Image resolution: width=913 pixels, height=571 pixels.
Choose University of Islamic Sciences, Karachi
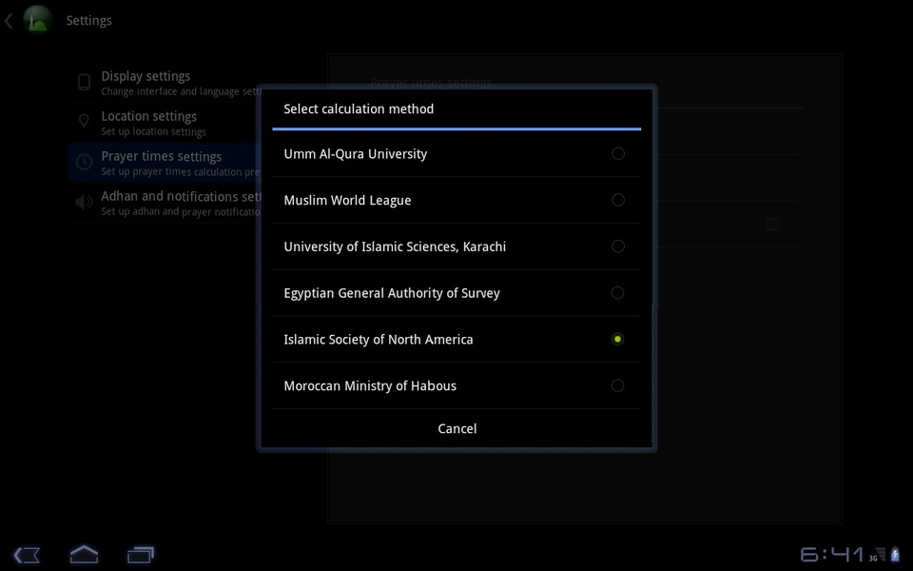coord(456,246)
